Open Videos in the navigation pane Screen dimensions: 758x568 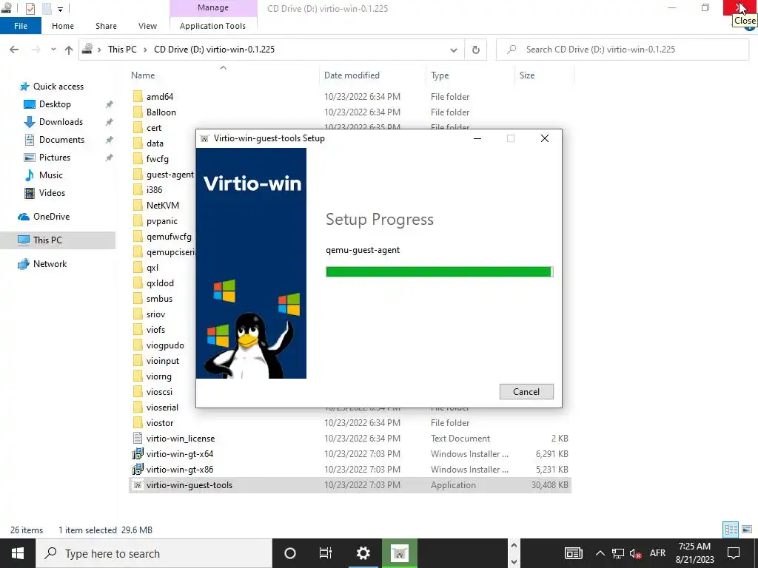point(52,193)
